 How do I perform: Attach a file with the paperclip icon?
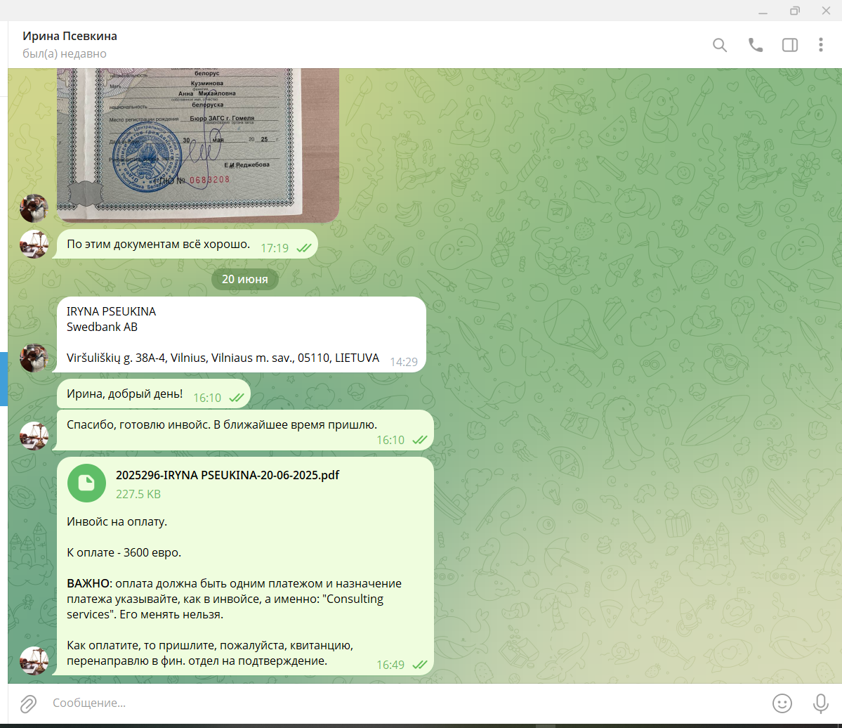pyautogui.click(x=28, y=703)
